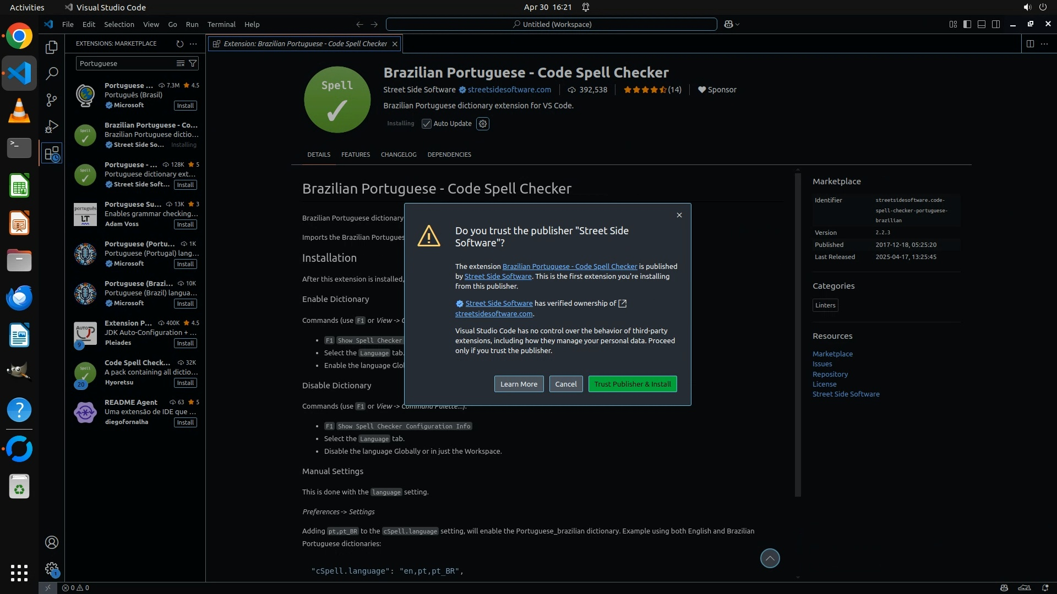Toggle the bottom panel layout button
Viewport: 1057px width, 594px height.
(982, 24)
